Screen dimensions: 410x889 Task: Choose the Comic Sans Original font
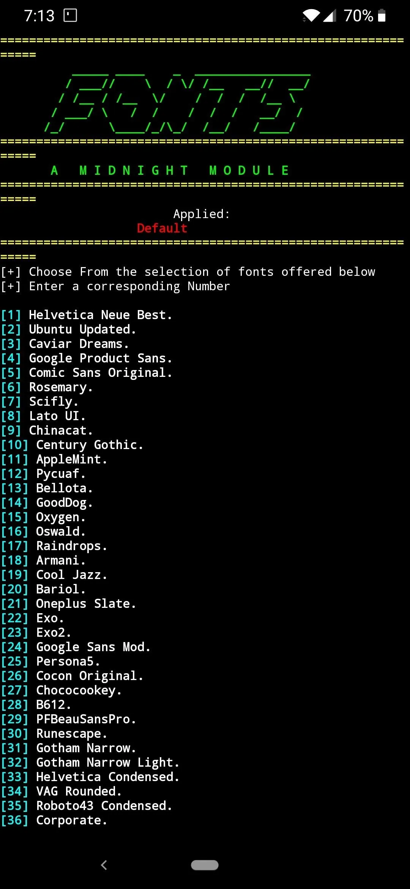(x=87, y=373)
